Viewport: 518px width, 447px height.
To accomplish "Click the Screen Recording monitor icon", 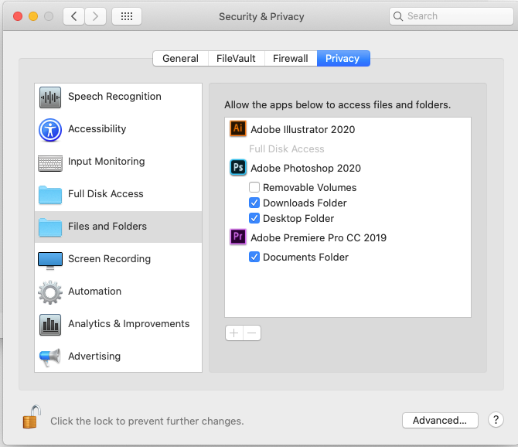I will [50, 261].
